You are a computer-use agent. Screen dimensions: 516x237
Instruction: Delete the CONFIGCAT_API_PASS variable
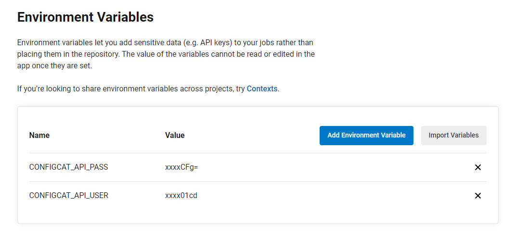pyautogui.click(x=477, y=167)
